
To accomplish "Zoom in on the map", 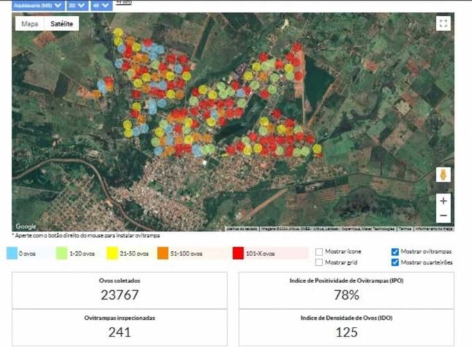I will 443,201.
